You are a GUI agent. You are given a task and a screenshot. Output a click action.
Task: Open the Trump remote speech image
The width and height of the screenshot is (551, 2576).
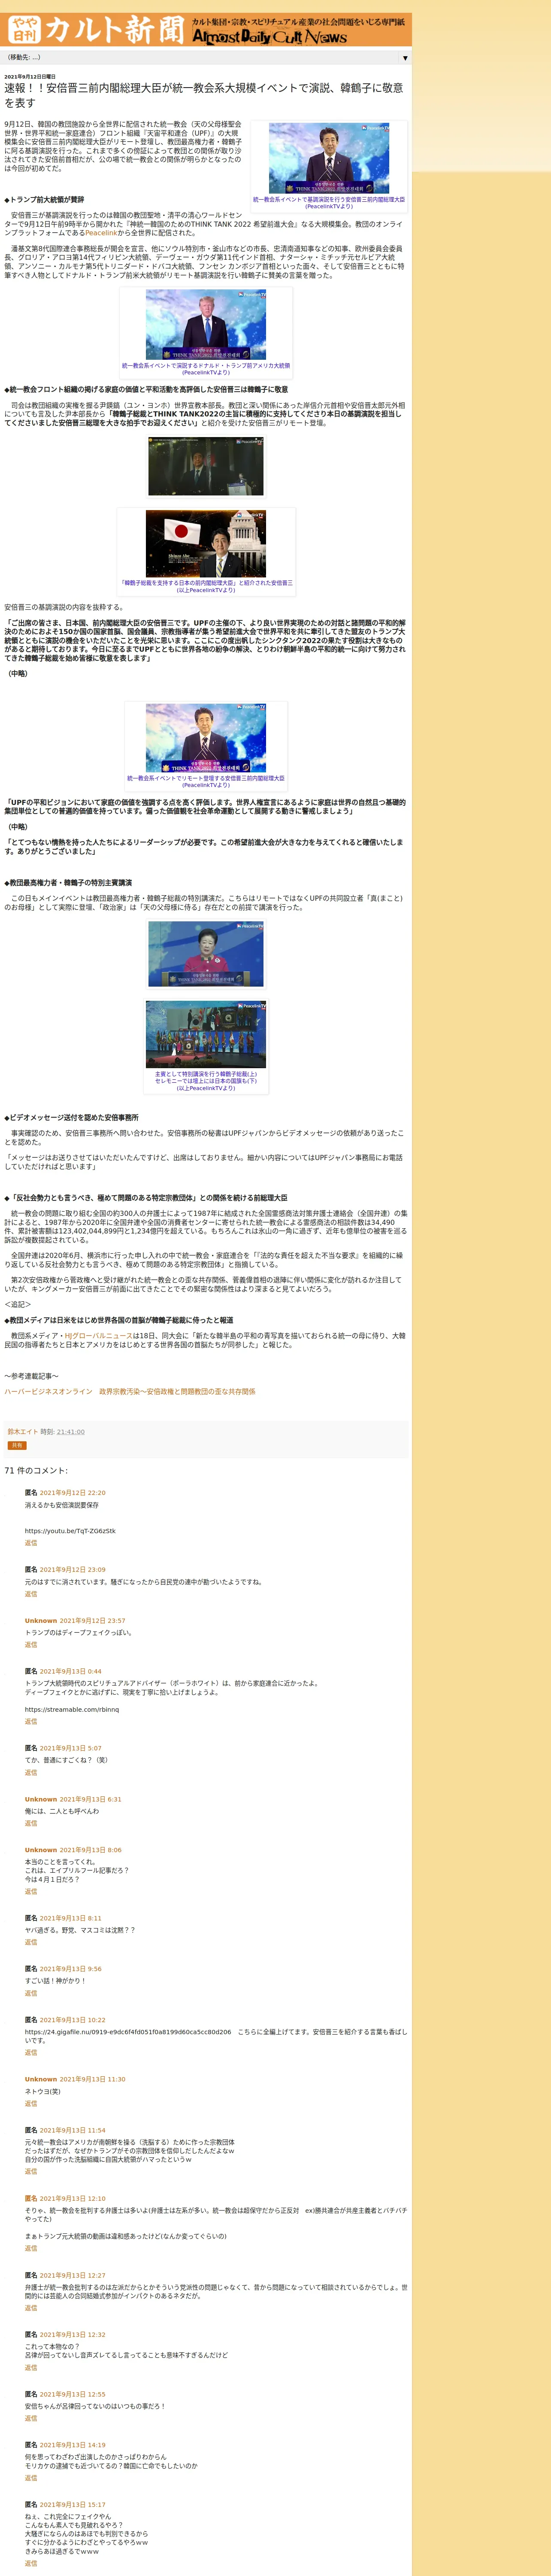206,325
